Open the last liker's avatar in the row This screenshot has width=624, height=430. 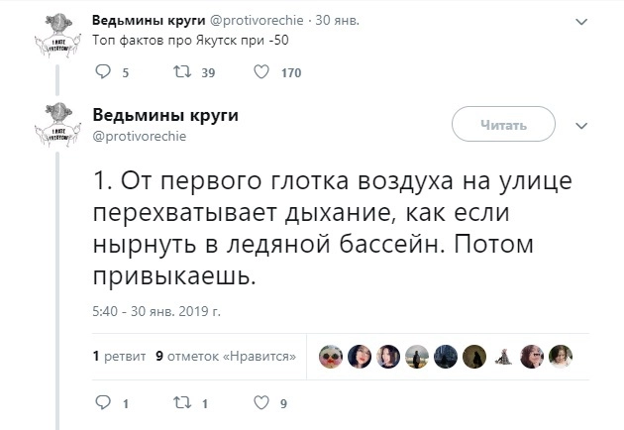[561, 356]
